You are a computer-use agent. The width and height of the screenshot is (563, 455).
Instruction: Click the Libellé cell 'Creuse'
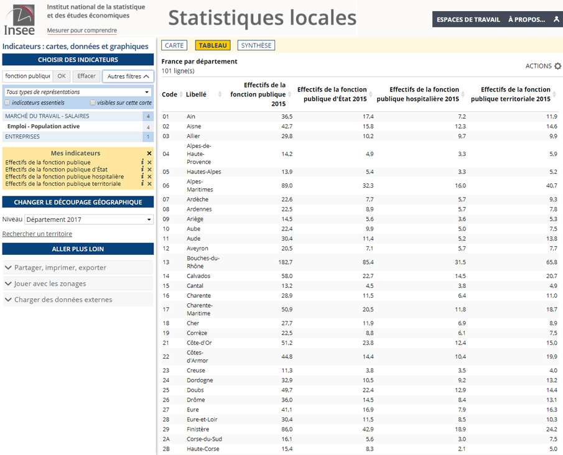(x=196, y=370)
